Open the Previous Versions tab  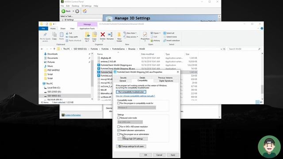pyautogui.click(x=165, y=78)
